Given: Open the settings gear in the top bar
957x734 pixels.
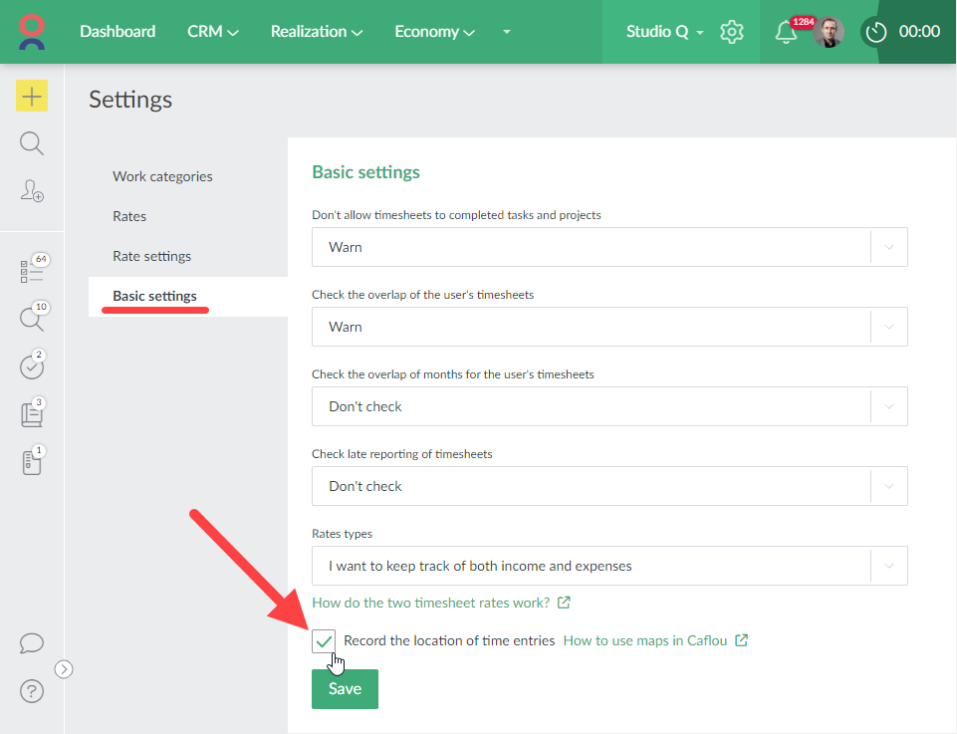Looking at the screenshot, I should click(732, 32).
